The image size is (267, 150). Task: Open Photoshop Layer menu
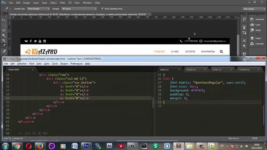(x=36, y=3)
